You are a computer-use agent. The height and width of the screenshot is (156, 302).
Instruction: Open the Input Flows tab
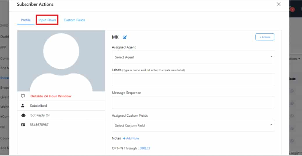(47, 20)
